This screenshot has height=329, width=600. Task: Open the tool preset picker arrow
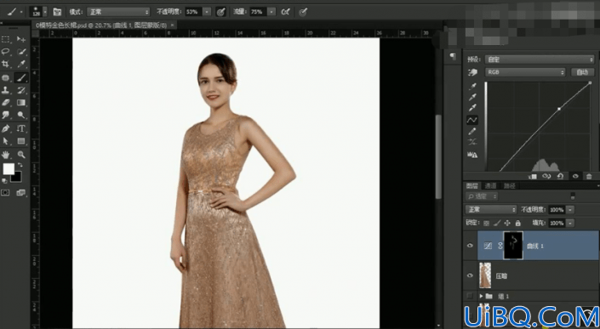point(21,12)
